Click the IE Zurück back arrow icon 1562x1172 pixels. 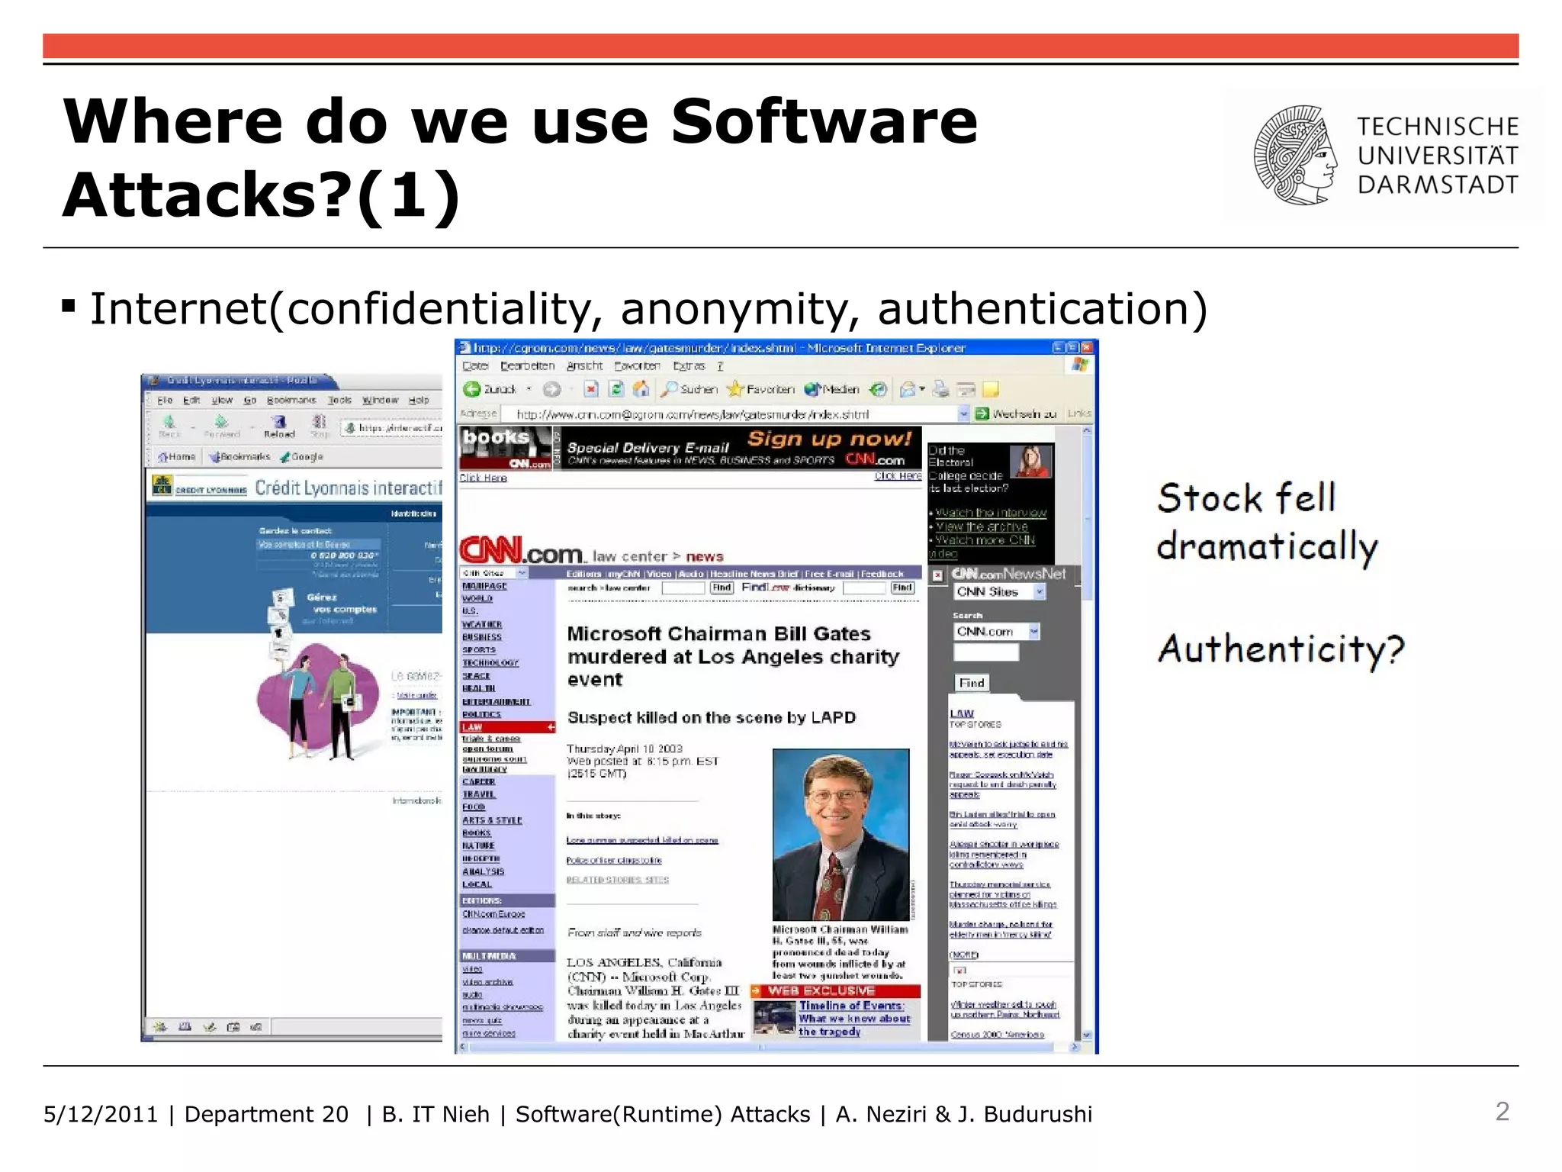pos(472,390)
